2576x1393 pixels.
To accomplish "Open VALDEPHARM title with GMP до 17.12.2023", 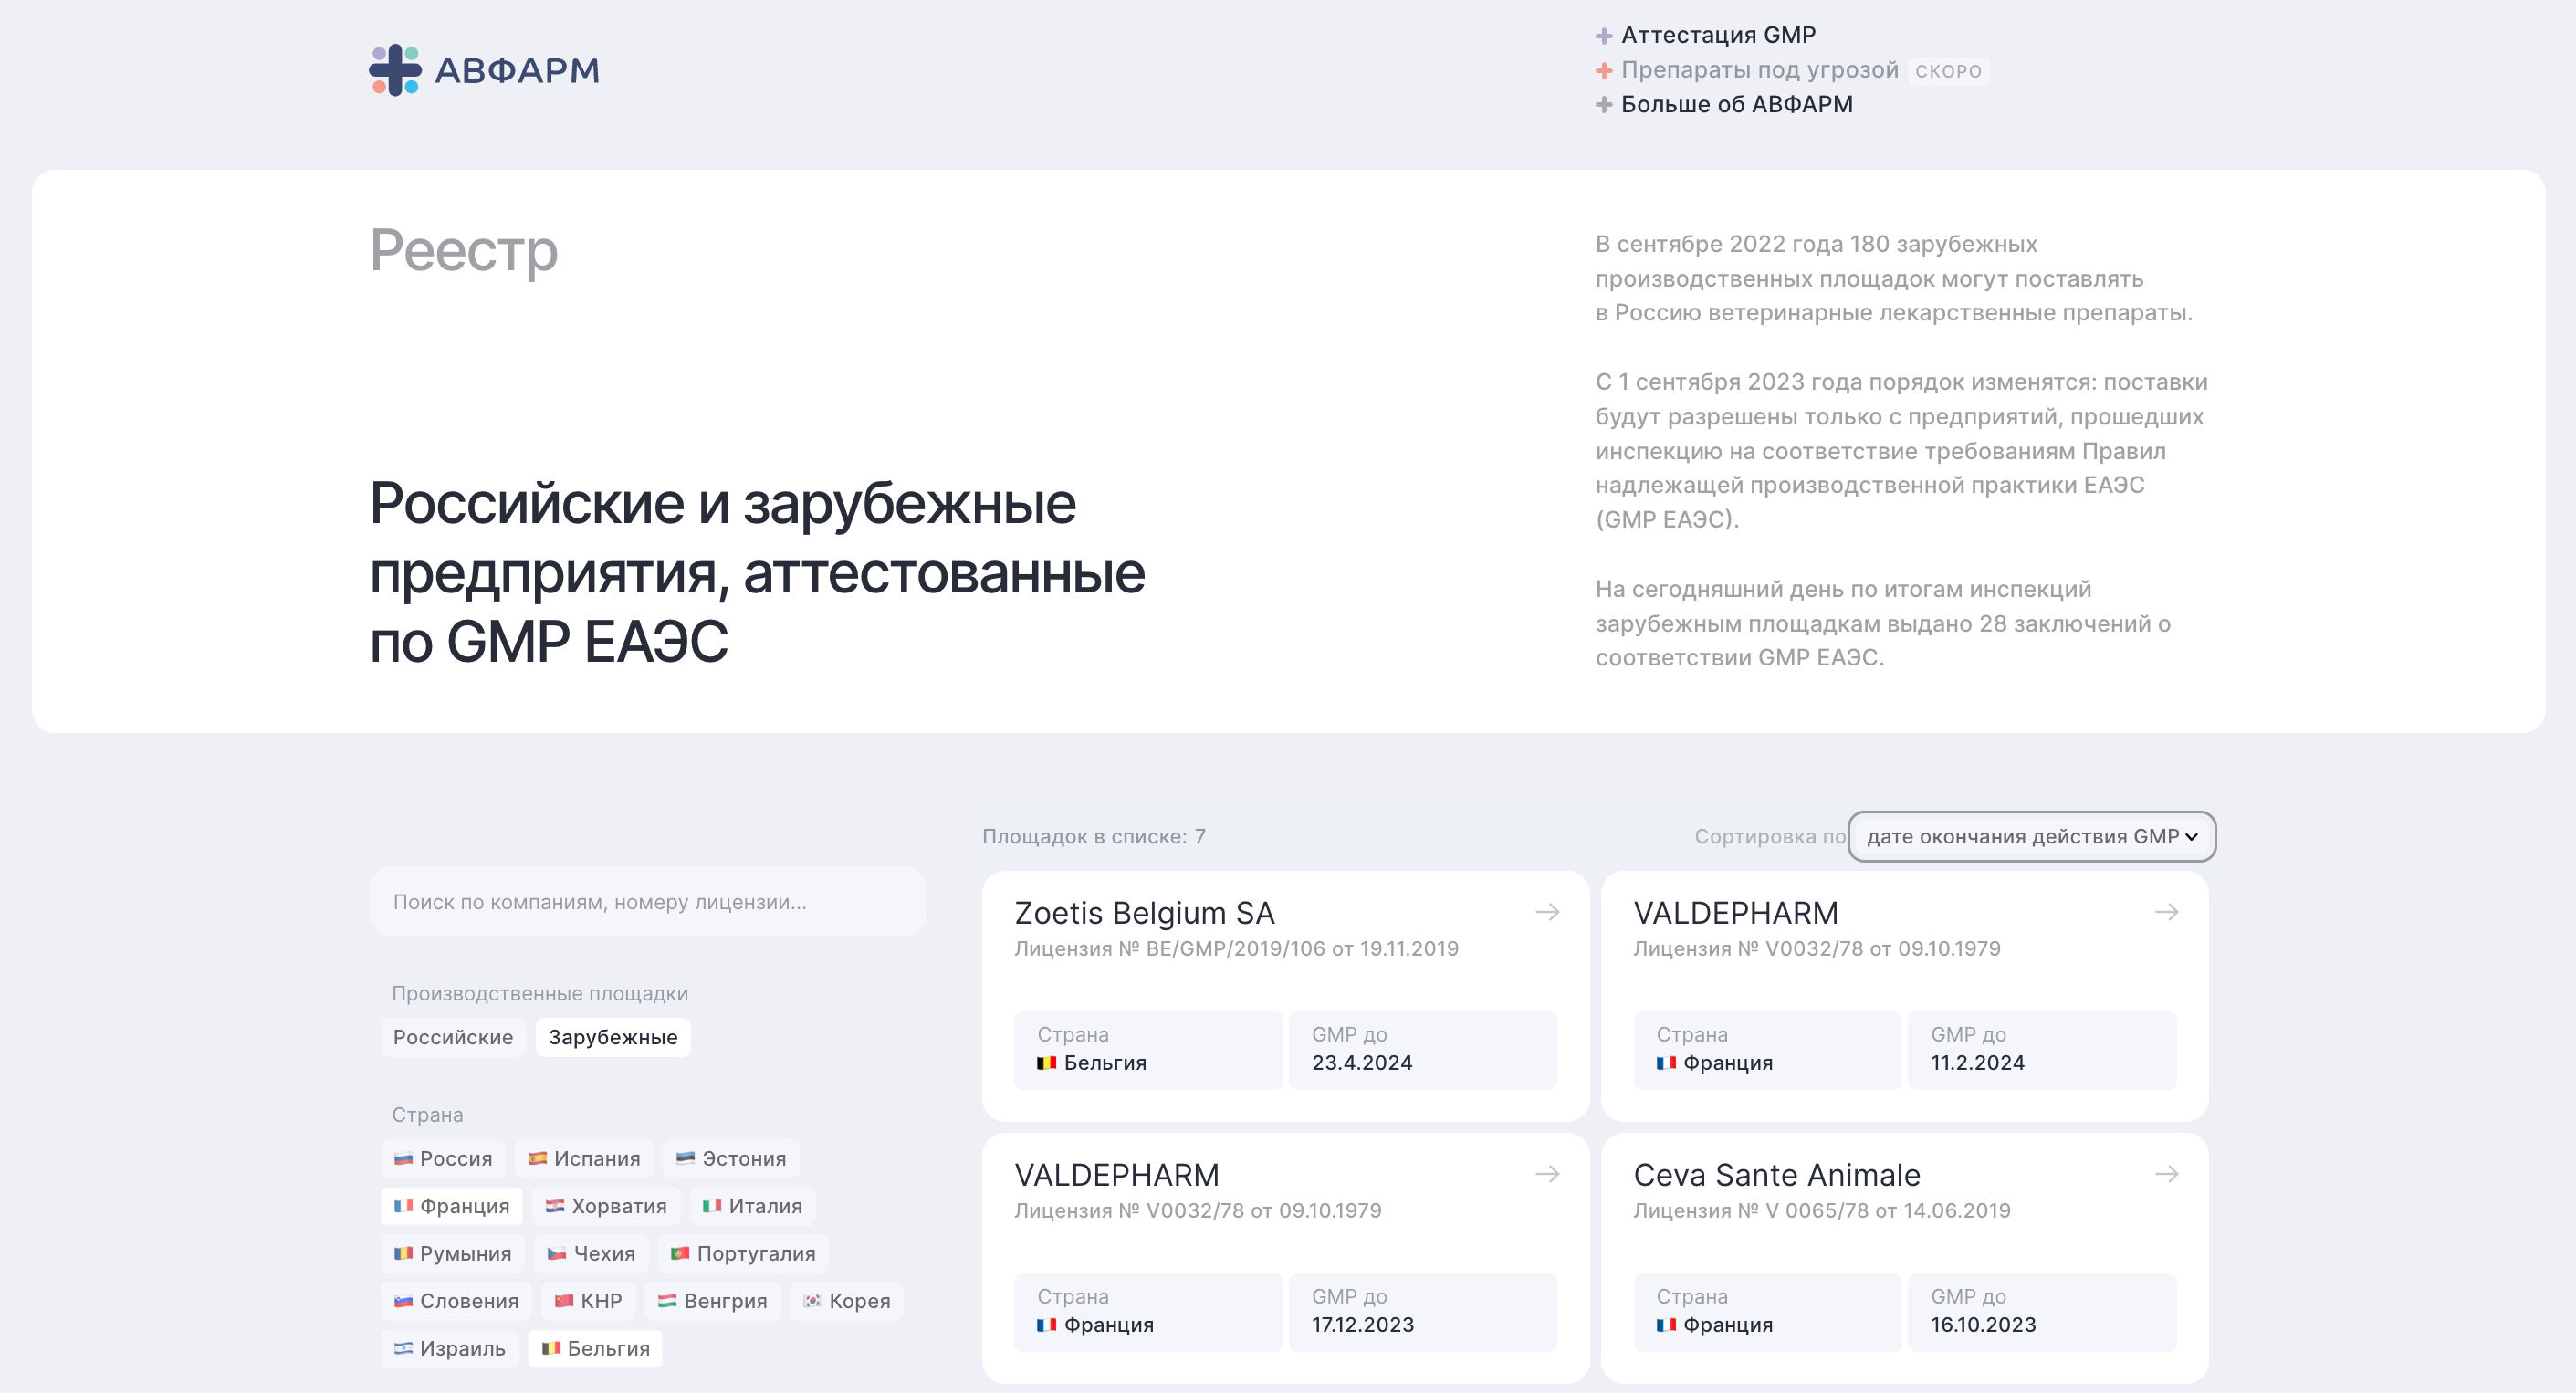I will (1116, 1175).
